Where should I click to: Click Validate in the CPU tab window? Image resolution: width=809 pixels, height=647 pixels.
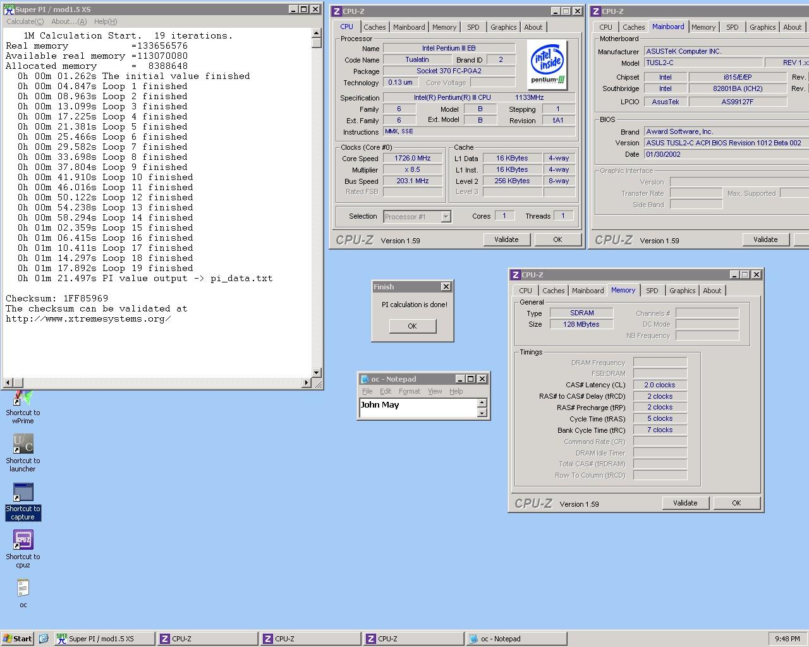[506, 239]
